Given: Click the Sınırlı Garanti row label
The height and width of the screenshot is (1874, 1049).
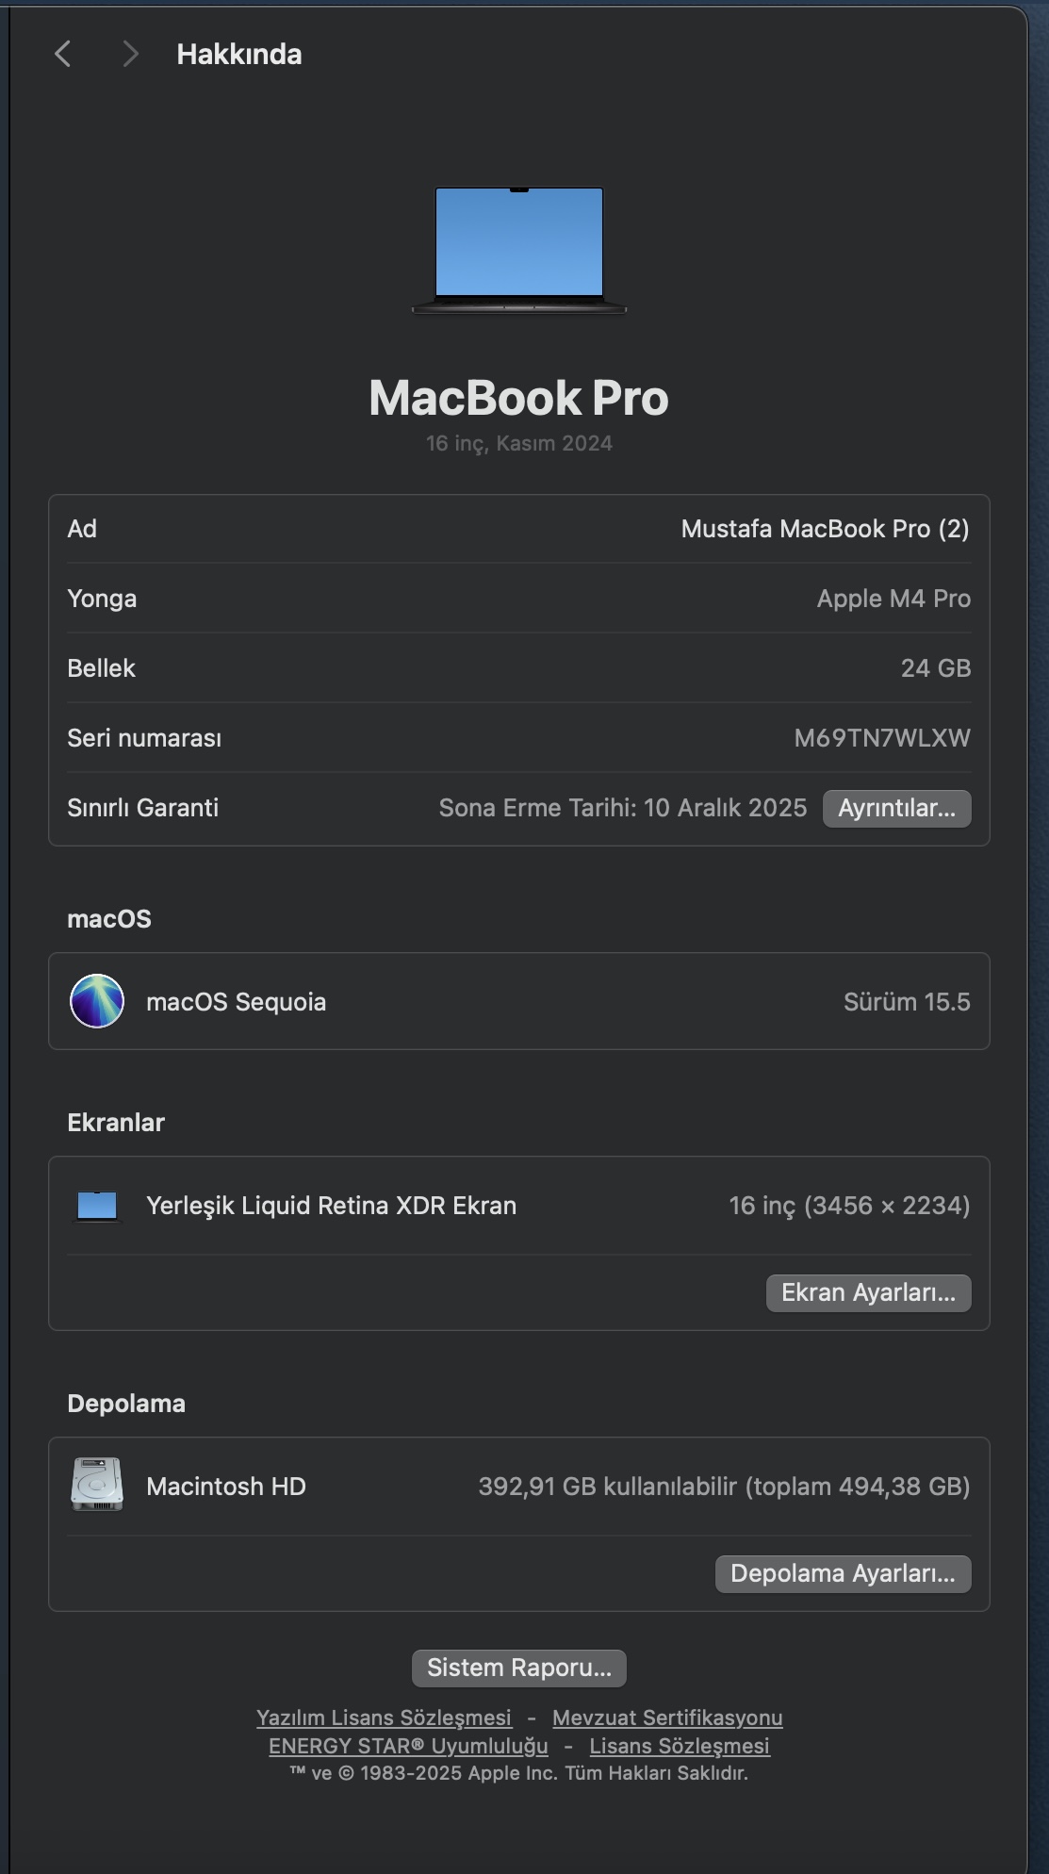Looking at the screenshot, I should [142, 808].
